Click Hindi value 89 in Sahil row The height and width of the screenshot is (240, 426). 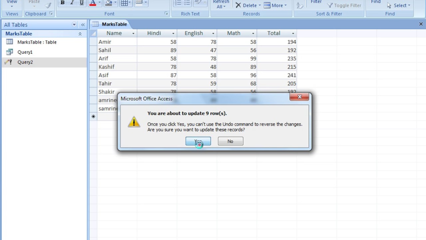click(157, 50)
